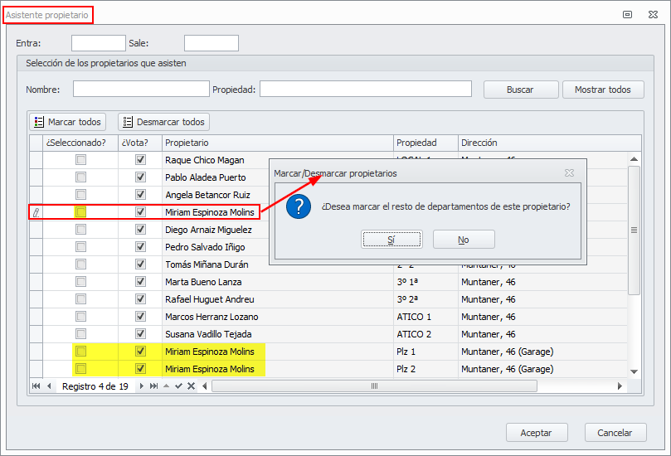Go to next record in navigator
Viewport: 671px width, 456px height.
[x=142, y=386]
